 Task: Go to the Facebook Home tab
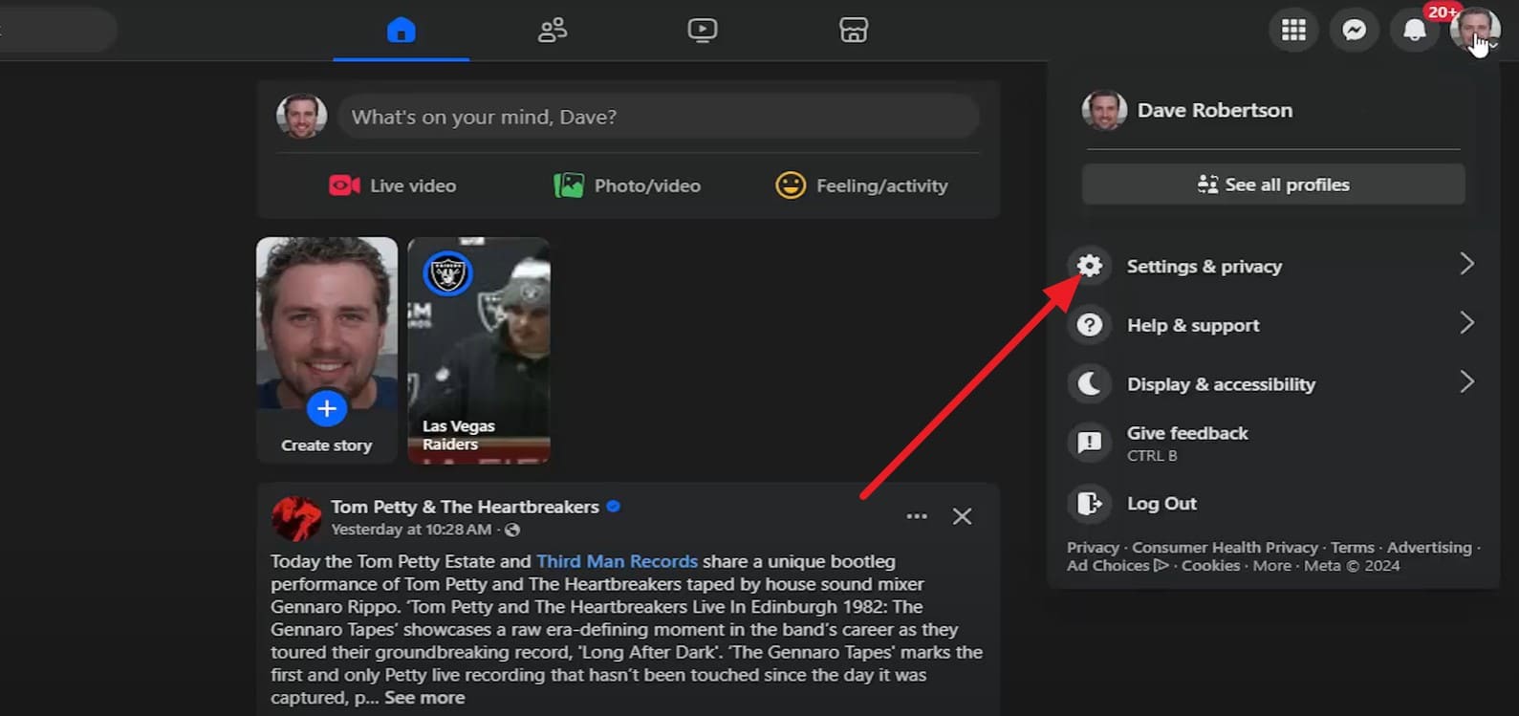click(401, 31)
